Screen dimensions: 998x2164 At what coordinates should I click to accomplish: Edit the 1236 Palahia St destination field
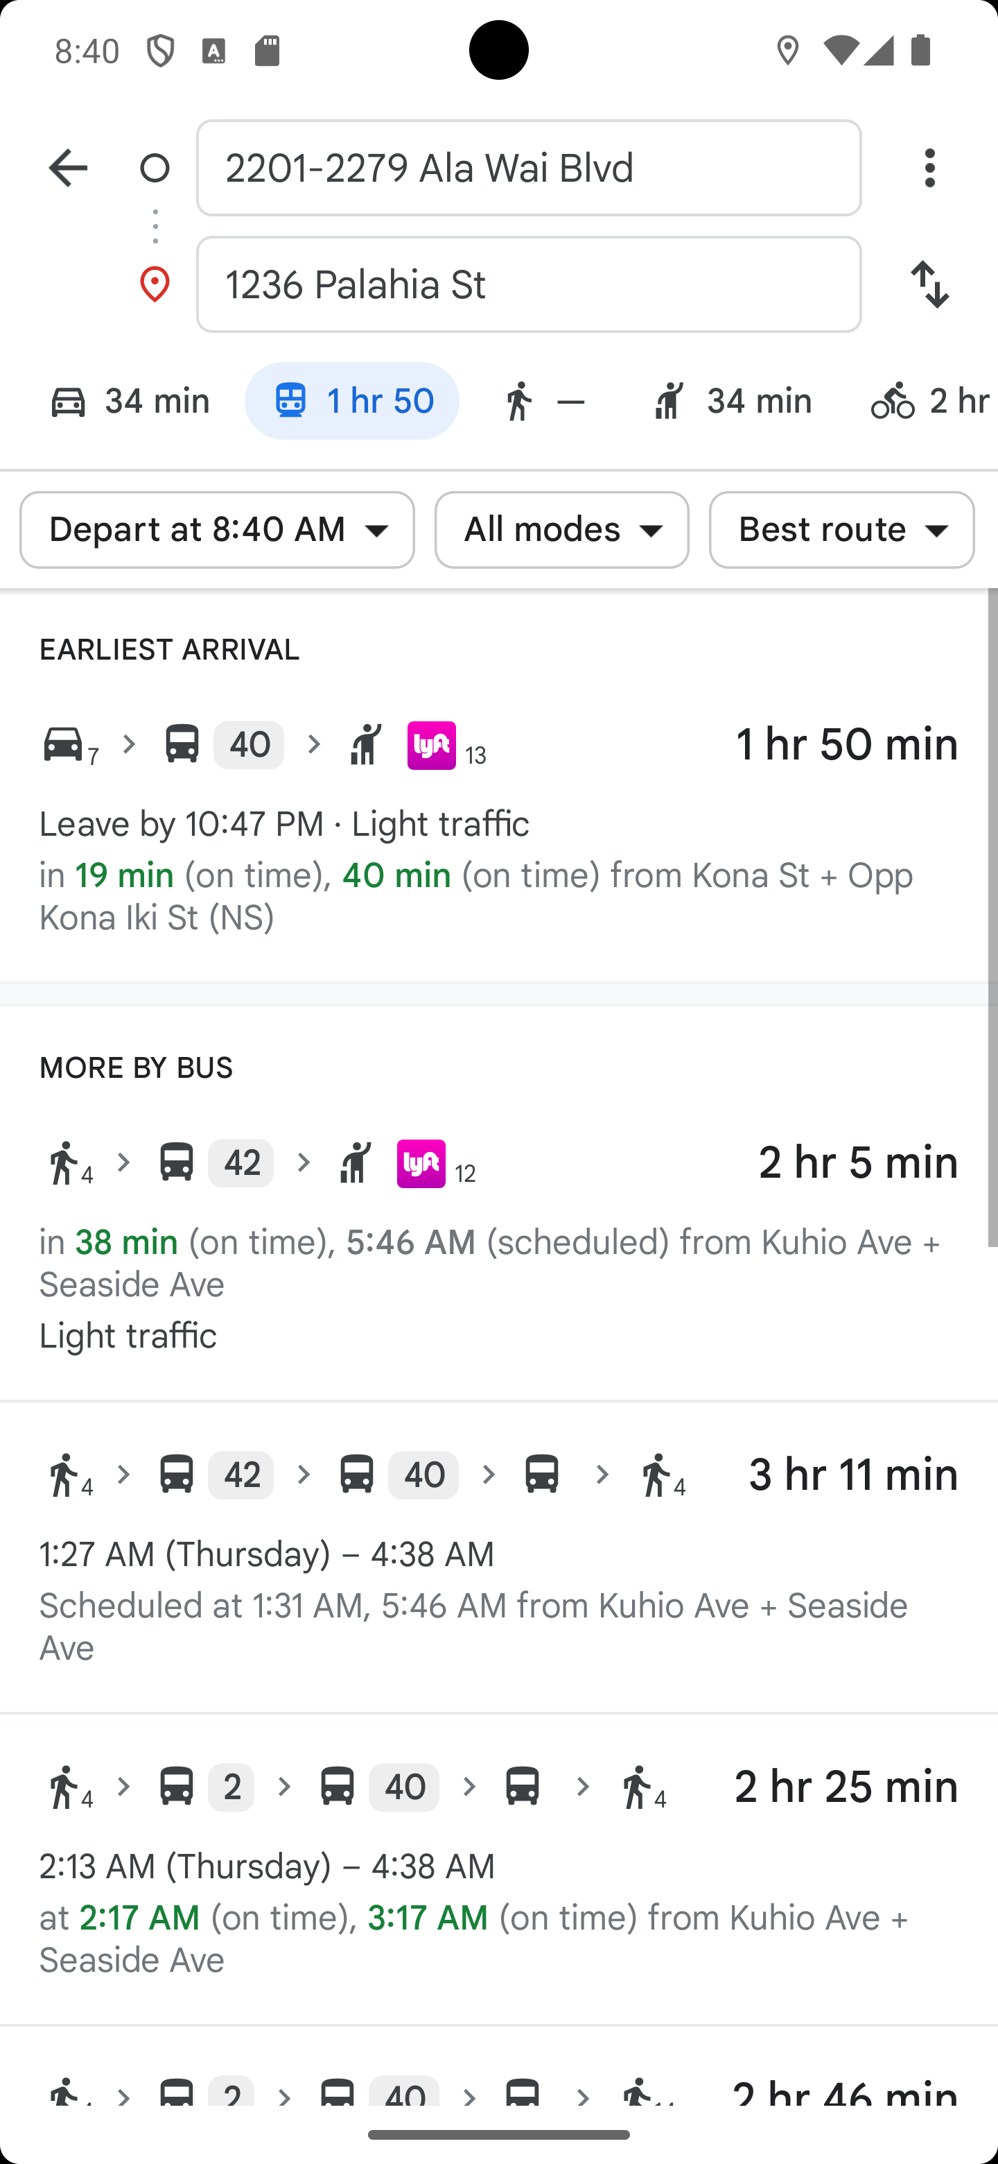pos(529,285)
